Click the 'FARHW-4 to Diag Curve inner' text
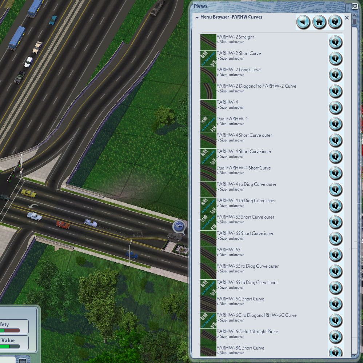 coord(246,201)
